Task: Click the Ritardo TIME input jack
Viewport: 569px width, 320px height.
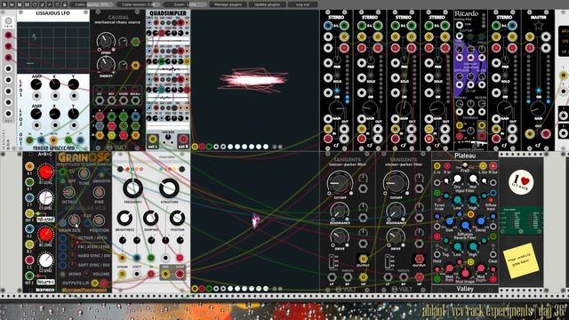Action: tap(460, 25)
